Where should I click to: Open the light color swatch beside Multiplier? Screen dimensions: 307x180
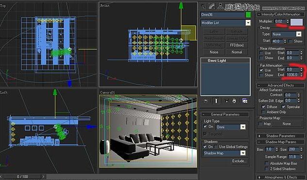point(297,22)
